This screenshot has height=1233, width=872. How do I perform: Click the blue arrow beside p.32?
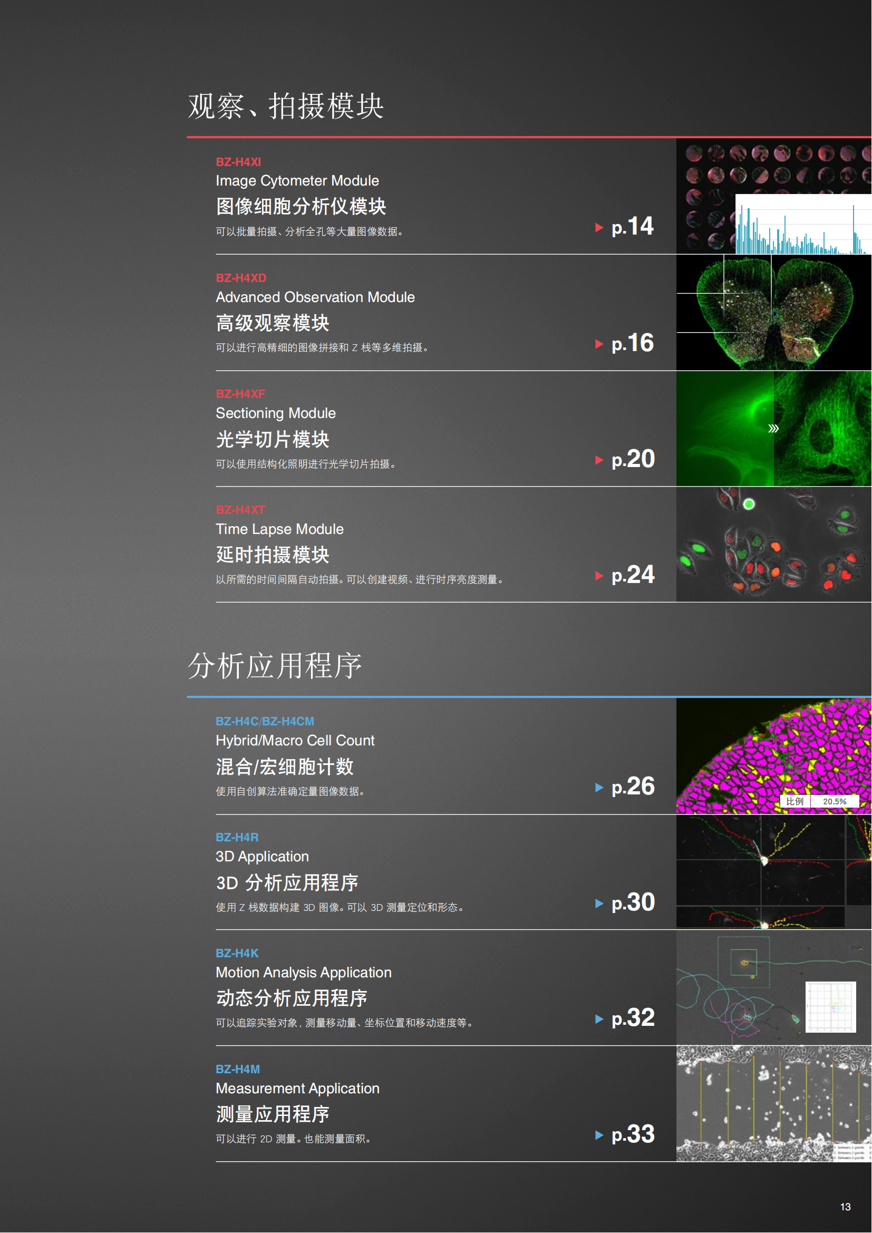pyautogui.click(x=599, y=1020)
